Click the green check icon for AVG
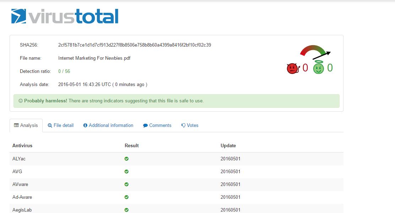 tap(126, 172)
